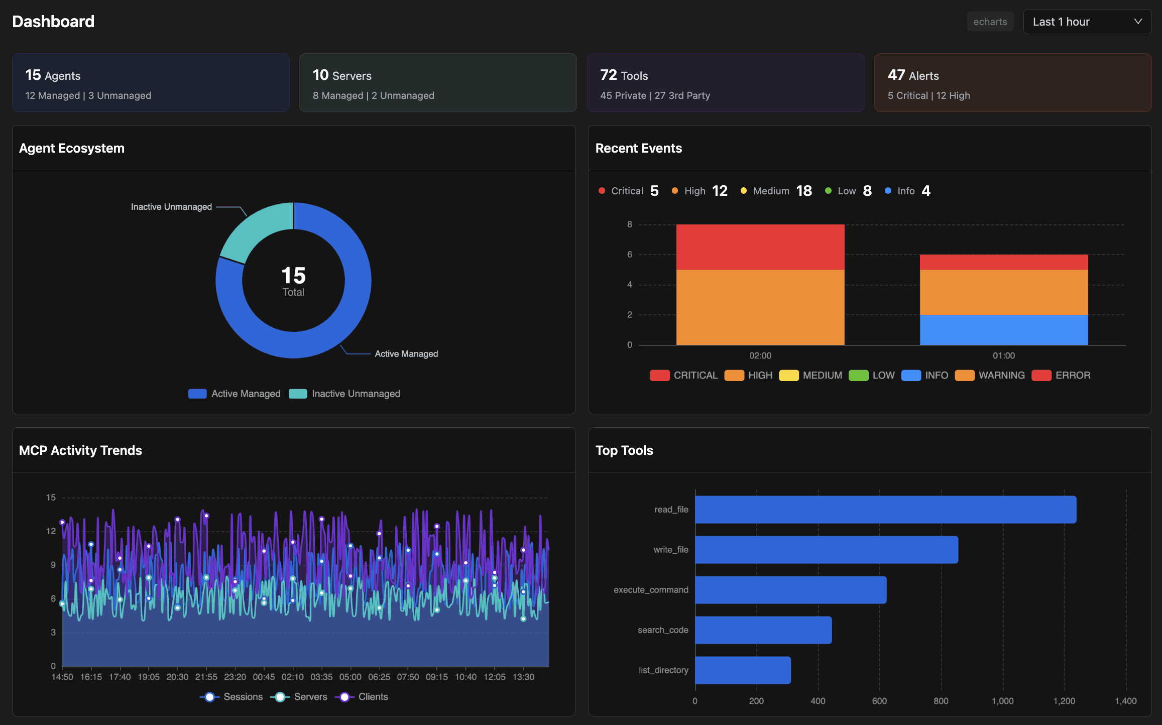Click the echarts tag button
This screenshot has width=1162, height=725.
[x=990, y=22]
